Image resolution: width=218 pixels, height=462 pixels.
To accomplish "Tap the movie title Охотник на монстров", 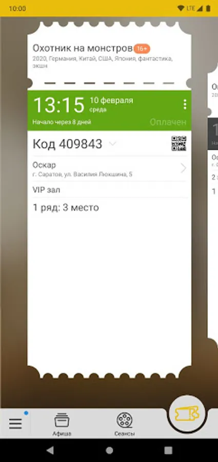I will [83, 48].
